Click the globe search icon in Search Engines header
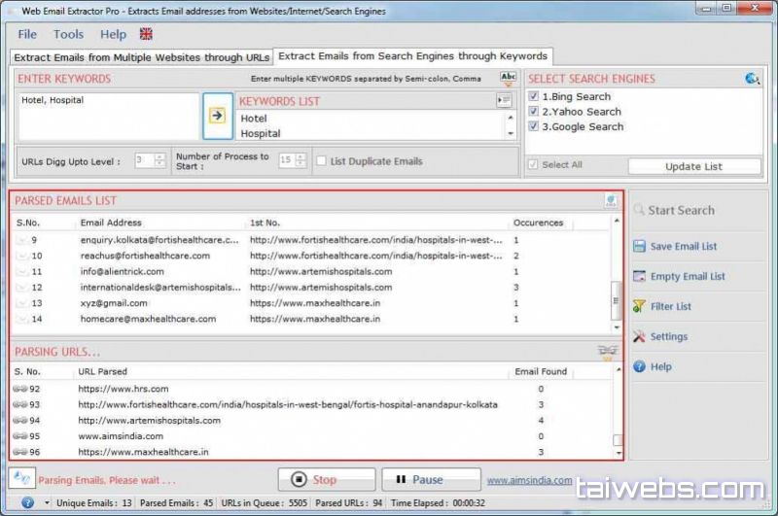The height and width of the screenshot is (516, 778). [x=752, y=79]
